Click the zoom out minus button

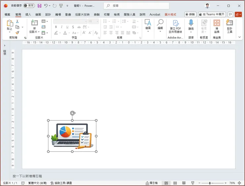tap(199, 183)
